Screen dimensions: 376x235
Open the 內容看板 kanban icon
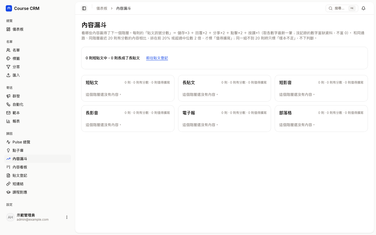[x=8, y=167]
